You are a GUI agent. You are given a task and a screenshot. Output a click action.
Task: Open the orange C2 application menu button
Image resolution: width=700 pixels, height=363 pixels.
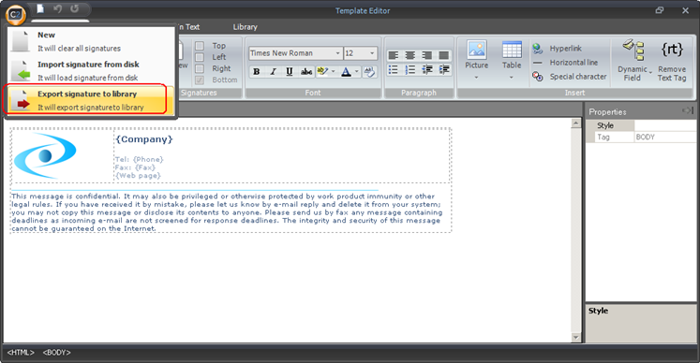click(15, 14)
